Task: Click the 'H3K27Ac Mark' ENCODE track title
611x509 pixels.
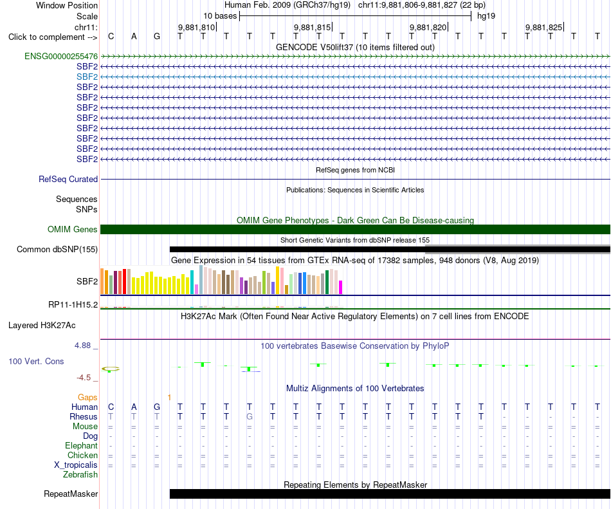Action: (355, 316)
